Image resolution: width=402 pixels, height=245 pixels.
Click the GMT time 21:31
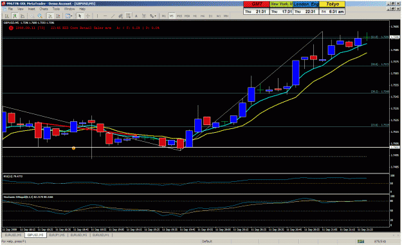pyautogui.click(x=262, y=12)
